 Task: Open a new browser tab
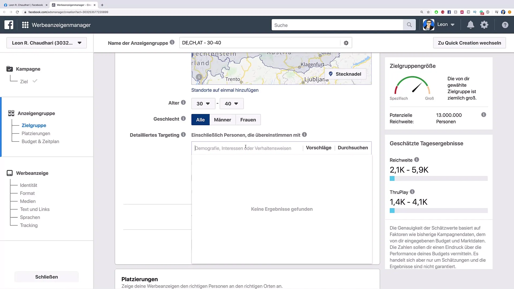click(x=102, y=5)
